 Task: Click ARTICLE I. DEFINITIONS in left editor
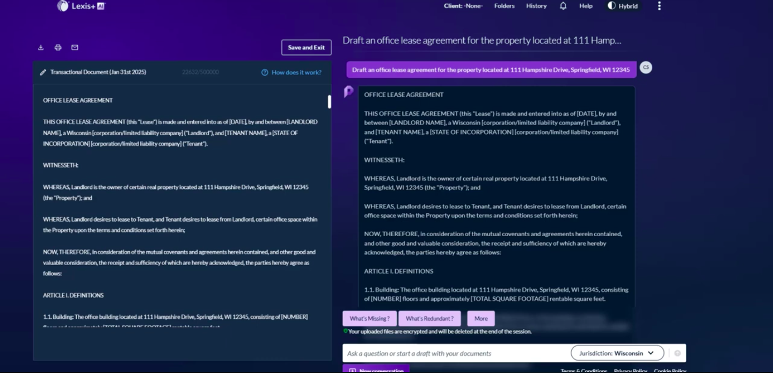74,295
